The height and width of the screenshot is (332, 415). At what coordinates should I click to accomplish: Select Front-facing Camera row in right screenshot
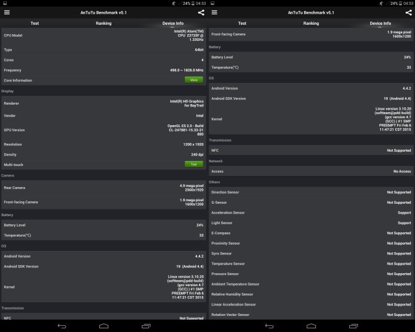pyautogui.click(x=311, y=34)
